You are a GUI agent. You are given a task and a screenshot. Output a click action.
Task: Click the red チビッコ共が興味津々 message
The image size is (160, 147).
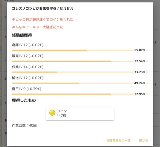point(42,19)
